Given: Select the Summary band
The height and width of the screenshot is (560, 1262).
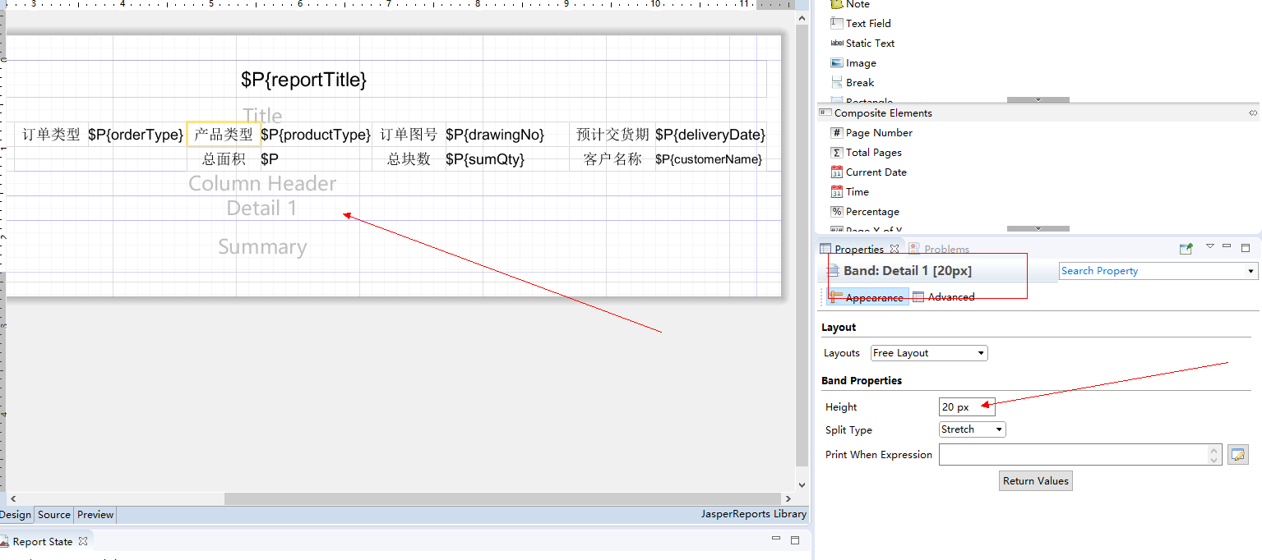Looking at the screenshot, I should click(262, 246).
